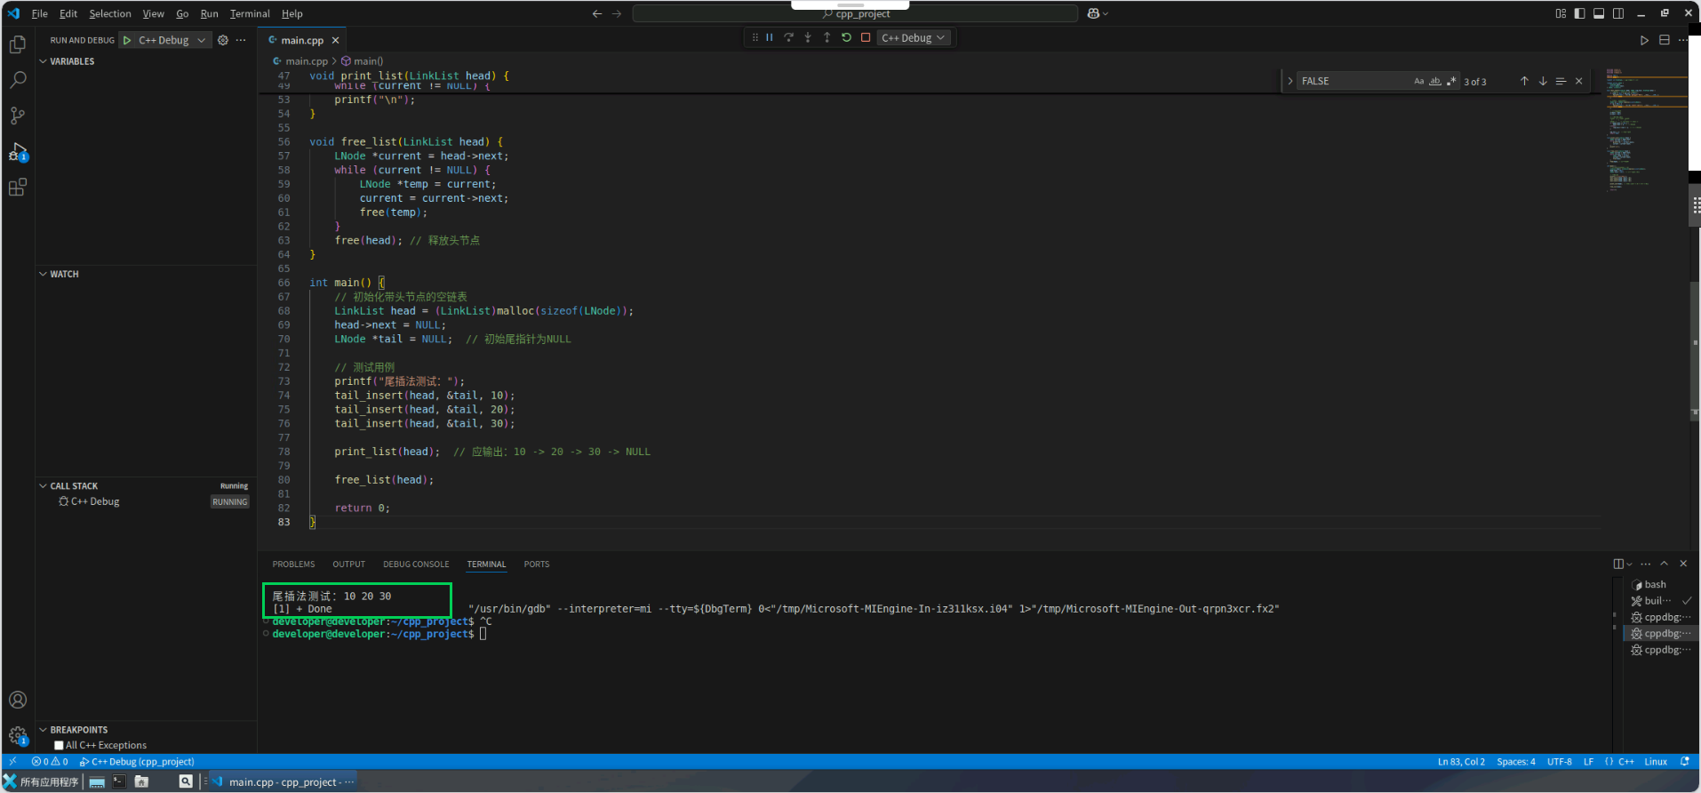1701x793 pixels.
Task: Switch to the OUTPUT panel tab
Action: (x=348, y=565)
